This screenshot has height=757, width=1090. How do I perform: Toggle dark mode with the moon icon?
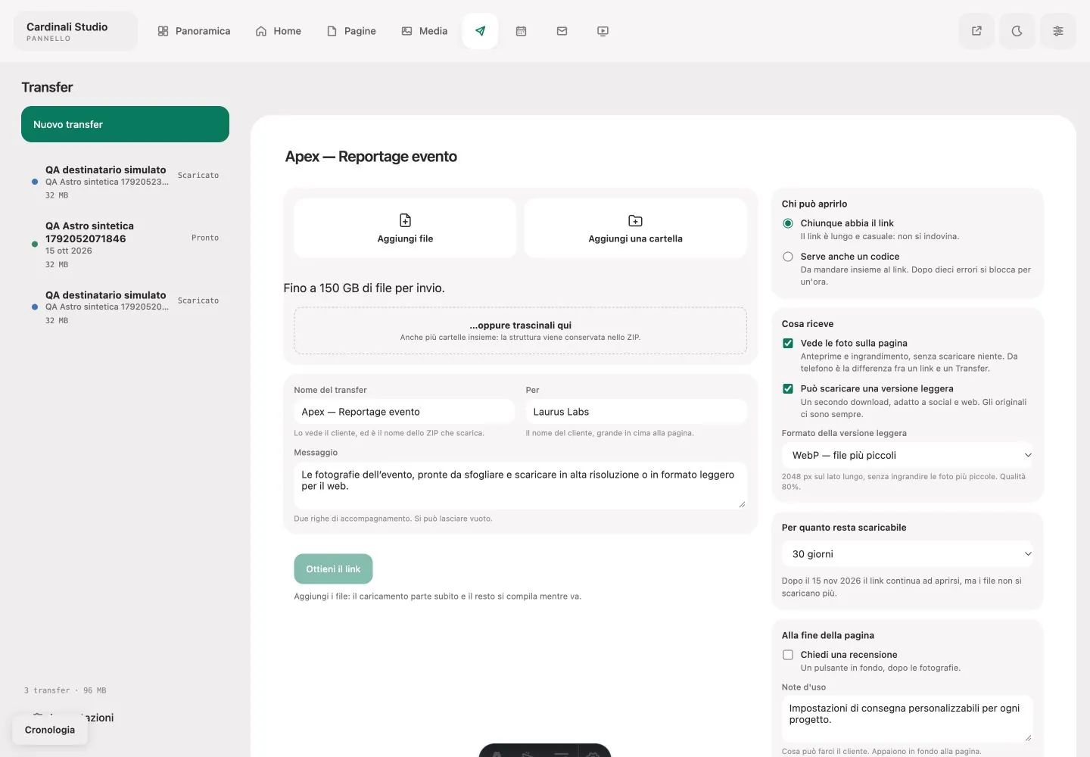point(1017,31)
